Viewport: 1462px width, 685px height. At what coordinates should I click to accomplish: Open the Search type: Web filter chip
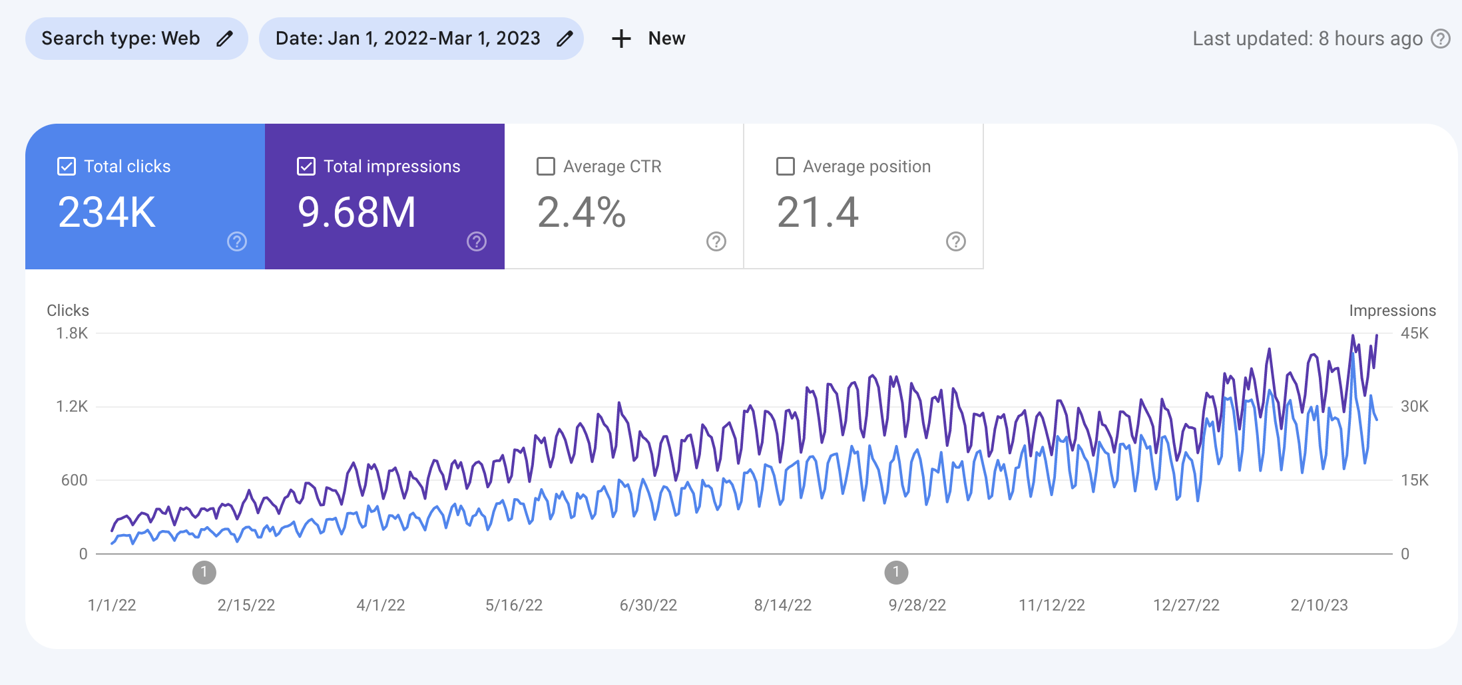coord(121,39)
